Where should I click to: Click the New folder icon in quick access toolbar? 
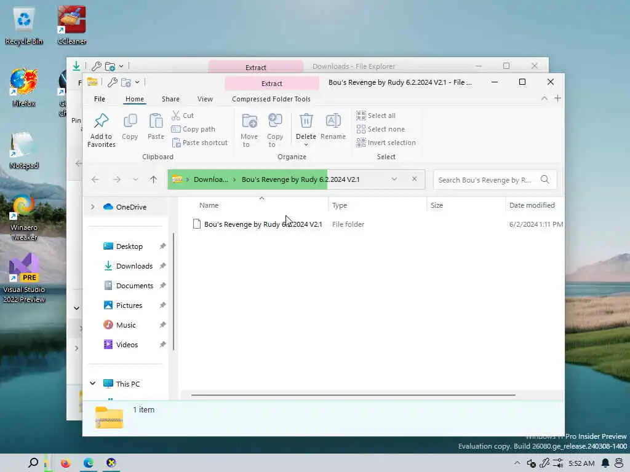[126, 83]
